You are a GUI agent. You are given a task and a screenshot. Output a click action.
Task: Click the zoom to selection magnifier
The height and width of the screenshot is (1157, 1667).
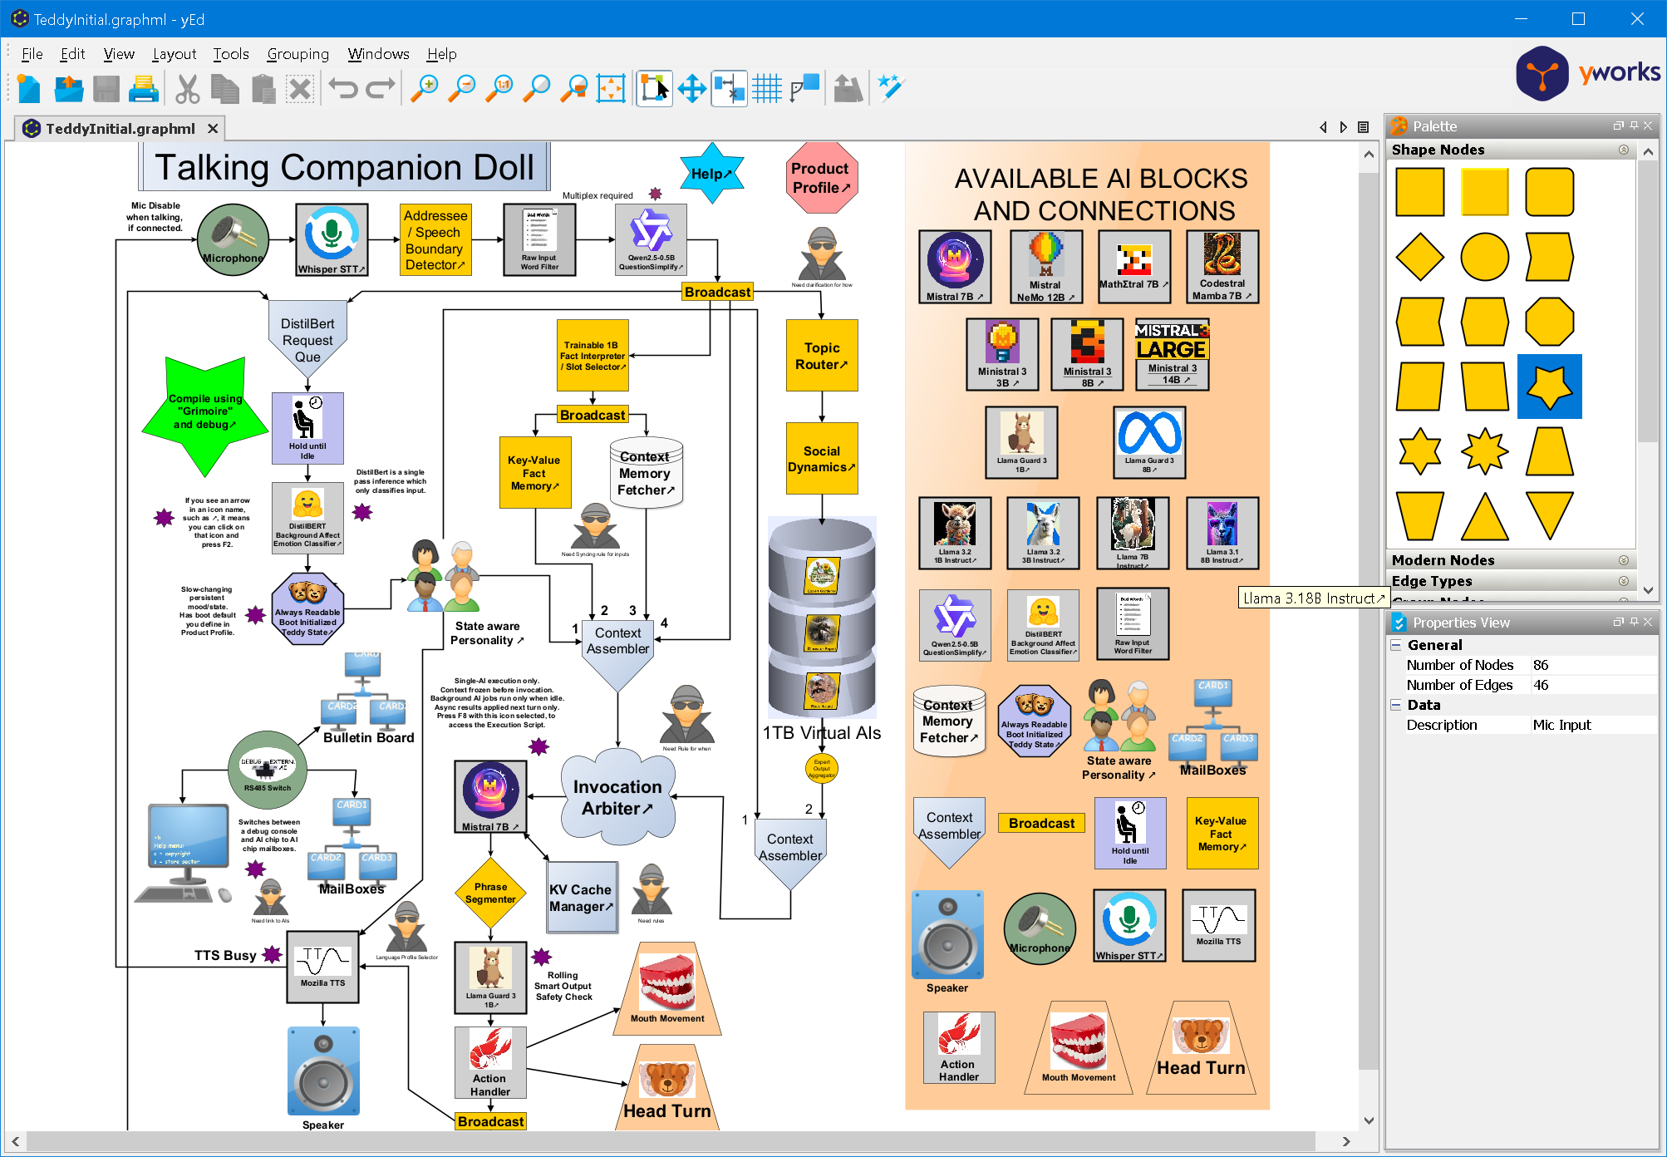coord(574,88)
